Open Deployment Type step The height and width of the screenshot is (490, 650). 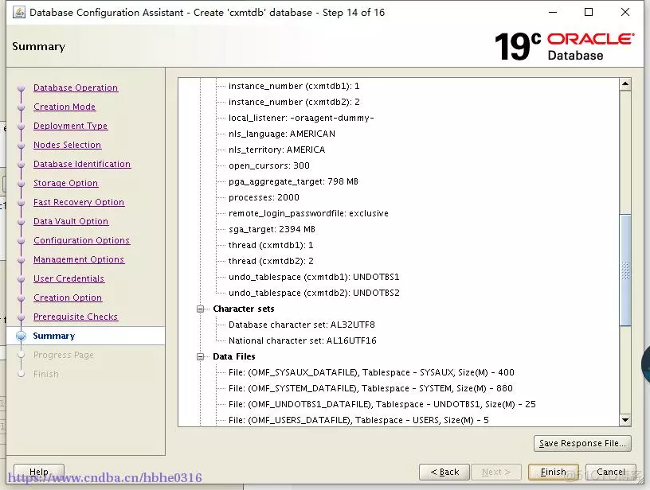click(x=70, y=126)
